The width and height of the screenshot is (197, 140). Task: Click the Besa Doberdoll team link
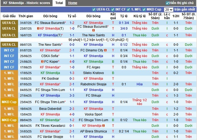click(50, 109)
